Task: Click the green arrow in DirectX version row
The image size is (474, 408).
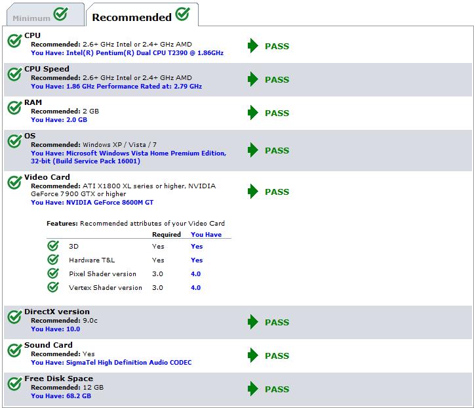Action: click(x=252, y=322)
